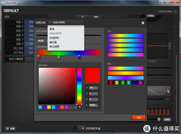Select 常亮 from the effect list

[52, 29]
